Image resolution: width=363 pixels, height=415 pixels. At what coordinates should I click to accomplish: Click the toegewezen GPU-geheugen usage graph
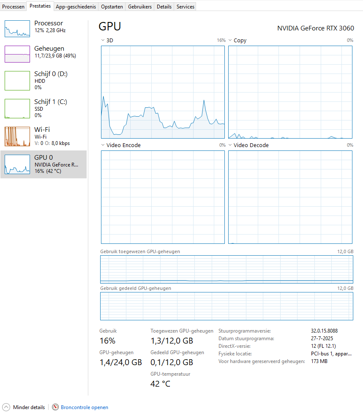227,269
